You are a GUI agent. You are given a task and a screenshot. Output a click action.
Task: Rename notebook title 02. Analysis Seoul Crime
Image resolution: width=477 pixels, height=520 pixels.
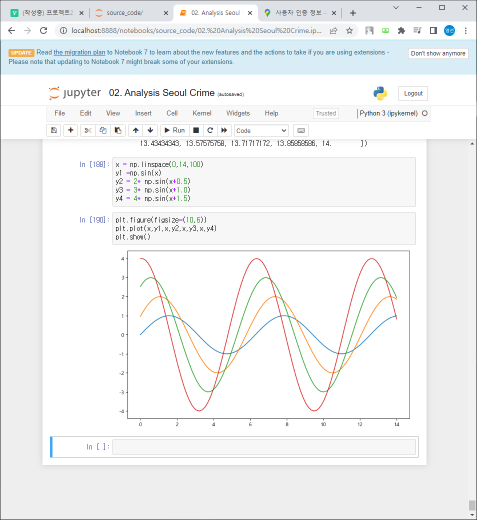pyautogui.click(x=162, y=93)
